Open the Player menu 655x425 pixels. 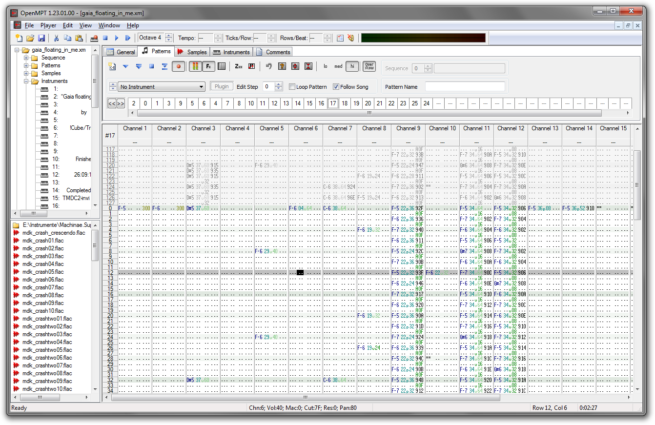pos(48,25)
